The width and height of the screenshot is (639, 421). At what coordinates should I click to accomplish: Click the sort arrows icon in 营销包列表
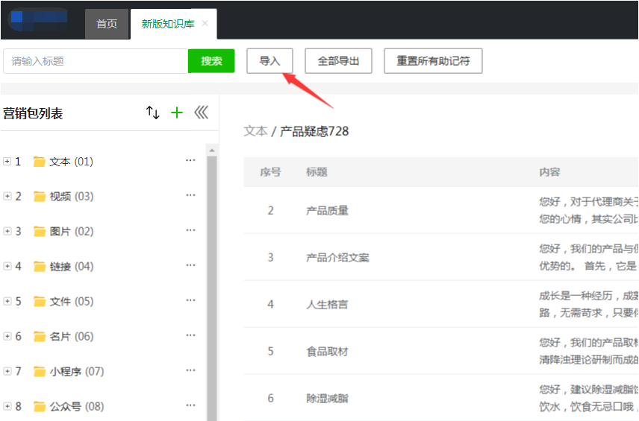click(152, 113)
